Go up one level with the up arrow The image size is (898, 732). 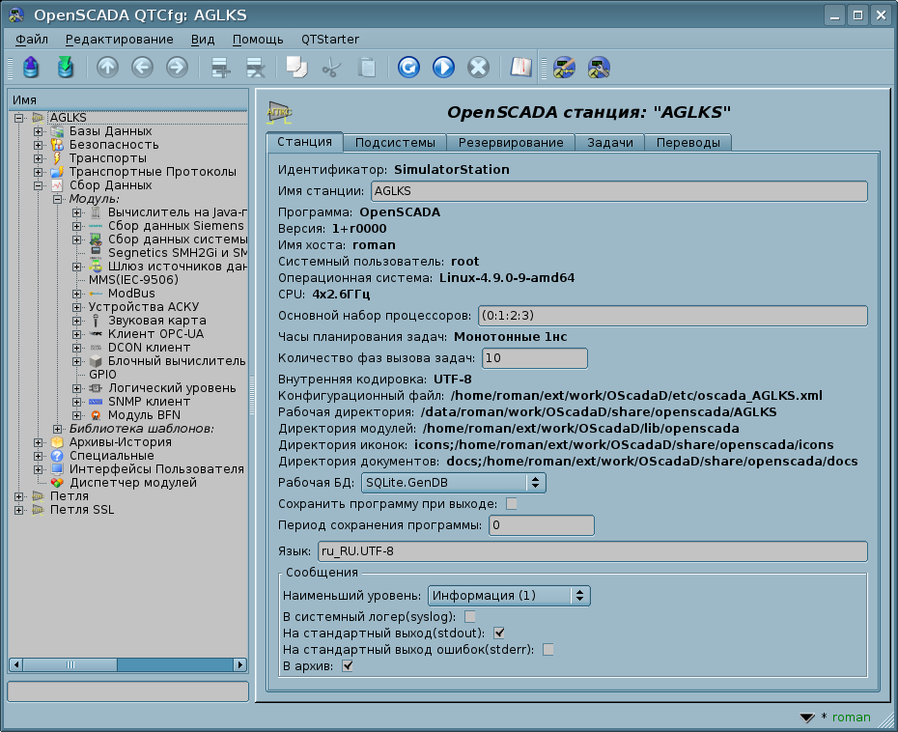pyautogui.click(x=107, y=68)
